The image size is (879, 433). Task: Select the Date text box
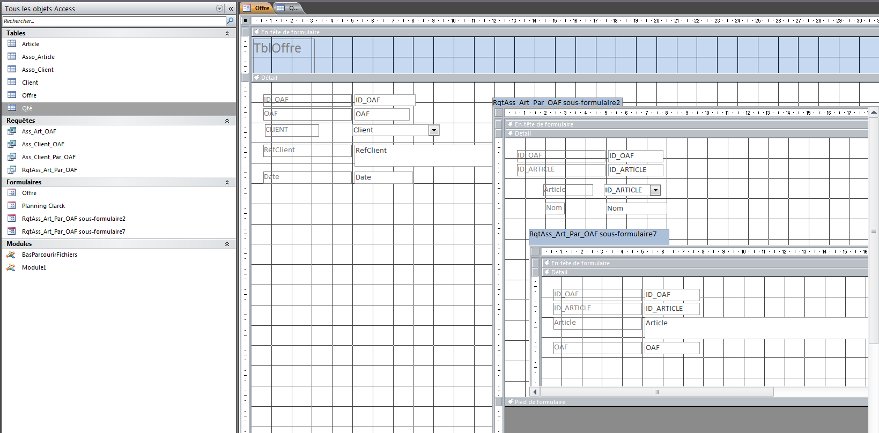pos(383,177)
